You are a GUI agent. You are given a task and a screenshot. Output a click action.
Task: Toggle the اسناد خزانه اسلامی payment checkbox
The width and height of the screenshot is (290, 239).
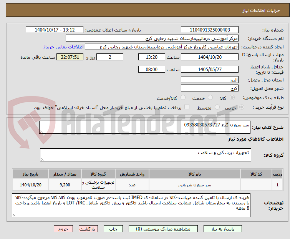[x=187, y=107]
